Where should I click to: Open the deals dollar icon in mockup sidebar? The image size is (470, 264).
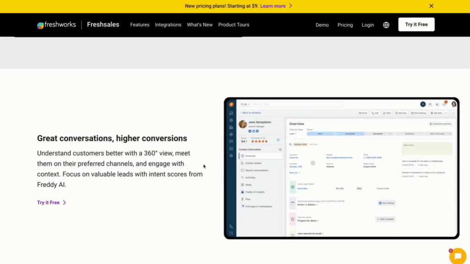coord(231,134)
